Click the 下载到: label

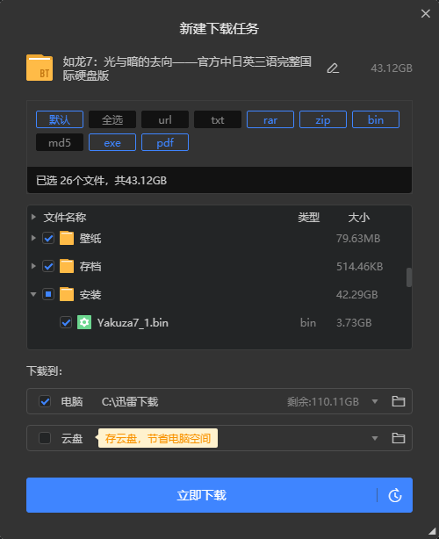pyautogui.click(x=45, y=371)
